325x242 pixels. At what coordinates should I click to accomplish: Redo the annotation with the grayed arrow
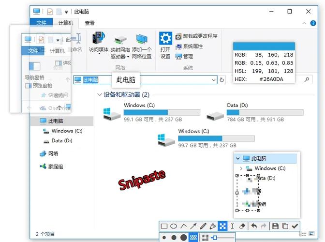coord(264,226)
